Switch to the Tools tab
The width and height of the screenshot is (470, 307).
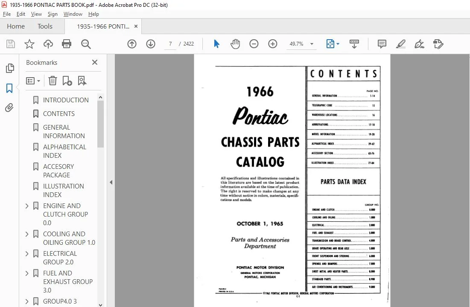click(45, 26)
